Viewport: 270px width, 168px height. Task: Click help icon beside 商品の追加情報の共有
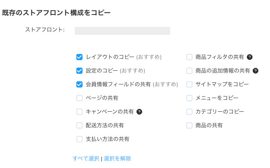click(256, 71)
